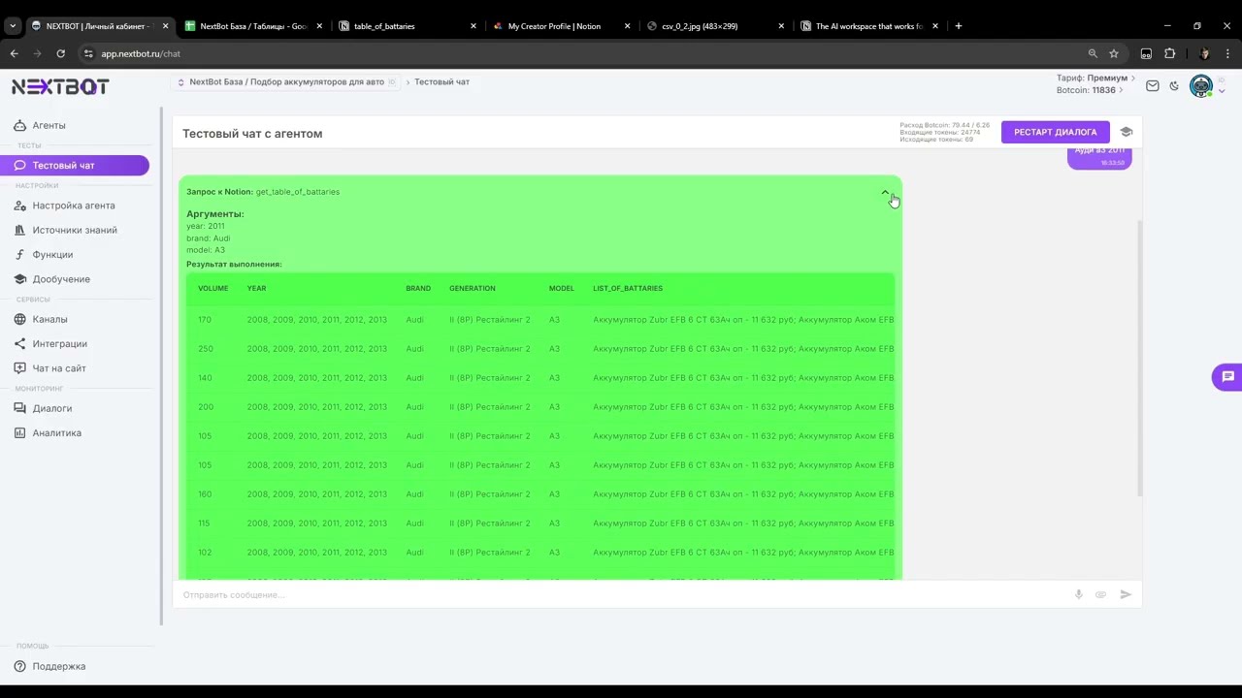Bookmark this page with star icon
This screenshot has height=698, width=1242.
click(1114, 53)
